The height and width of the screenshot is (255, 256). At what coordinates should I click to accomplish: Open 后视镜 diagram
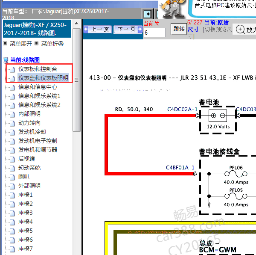click(x=26, y=159)
